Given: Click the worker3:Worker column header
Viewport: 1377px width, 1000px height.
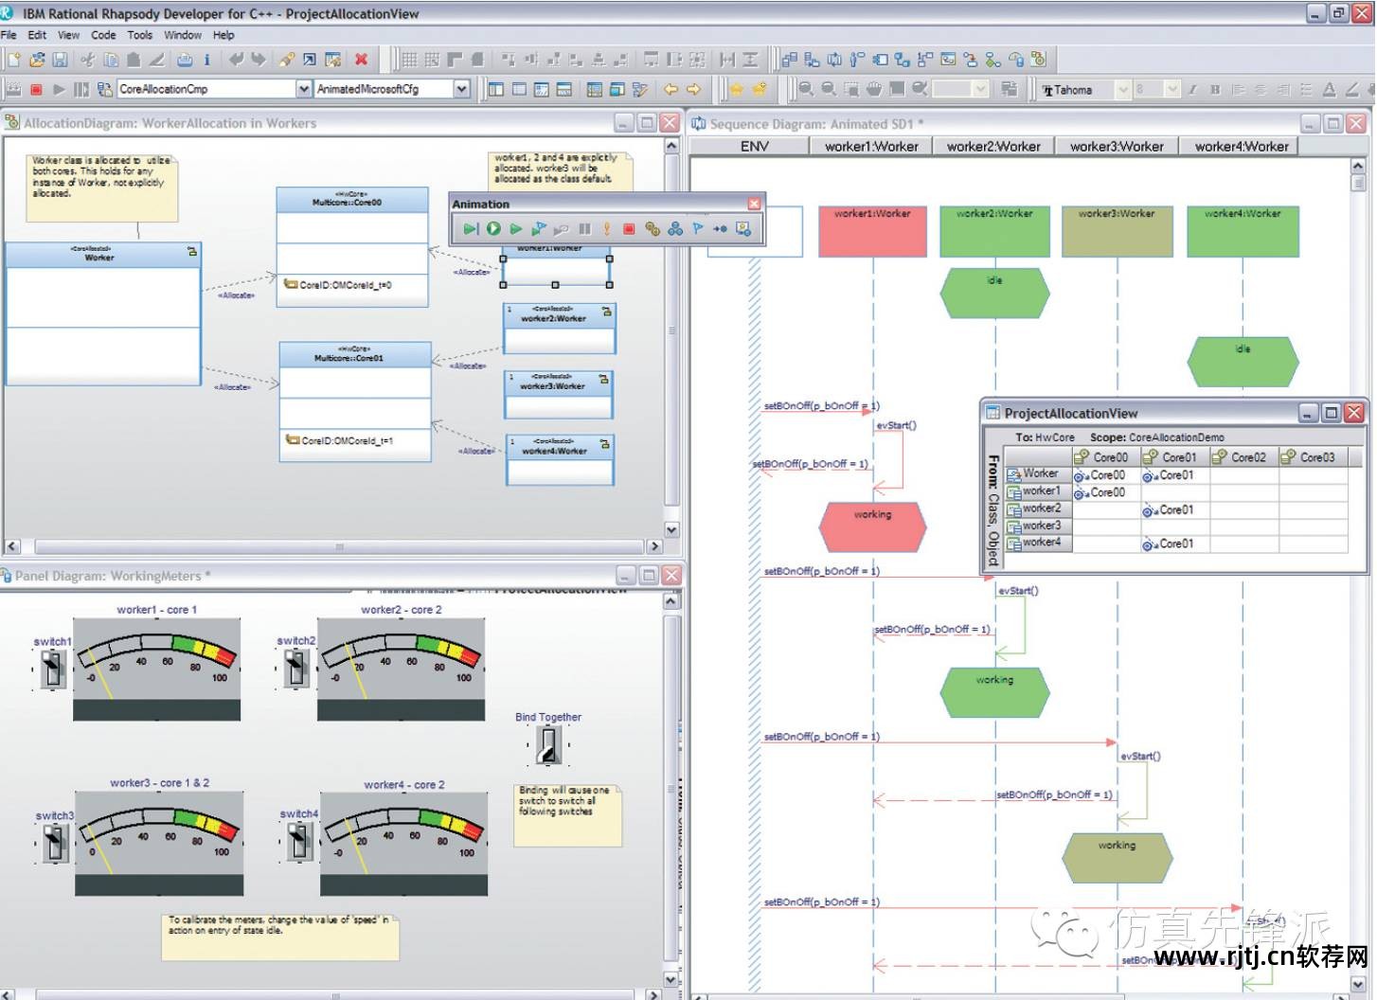Looking at the screenshot, I should pos(1117,147).
